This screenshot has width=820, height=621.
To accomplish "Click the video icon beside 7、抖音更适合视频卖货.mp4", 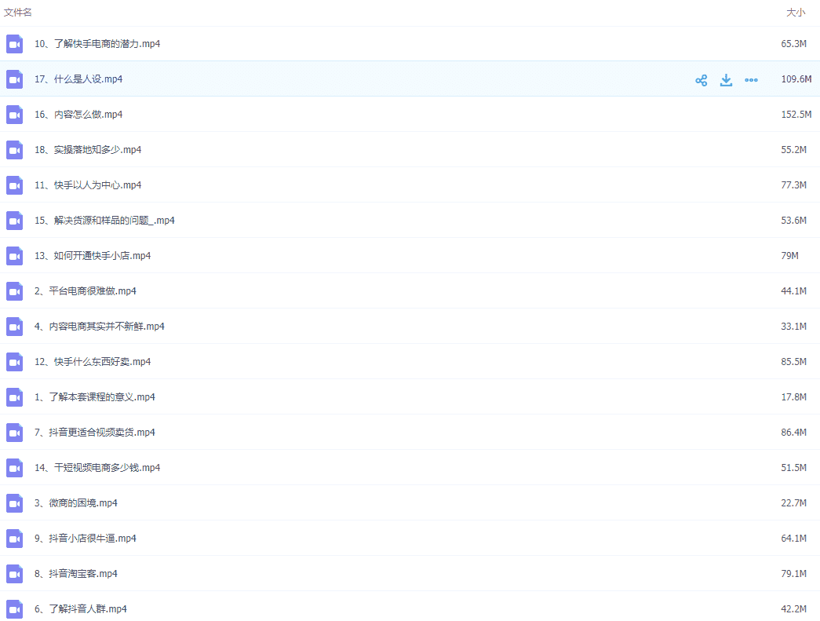I will point(15,433).
